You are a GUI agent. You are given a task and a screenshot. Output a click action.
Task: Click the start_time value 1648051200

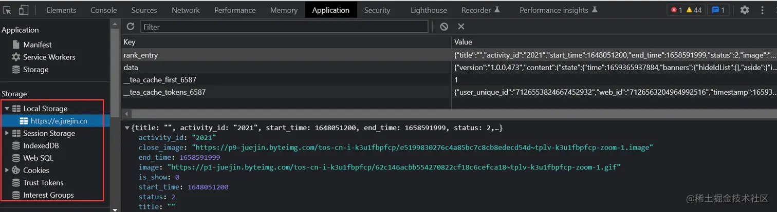[x=208, y=187]
